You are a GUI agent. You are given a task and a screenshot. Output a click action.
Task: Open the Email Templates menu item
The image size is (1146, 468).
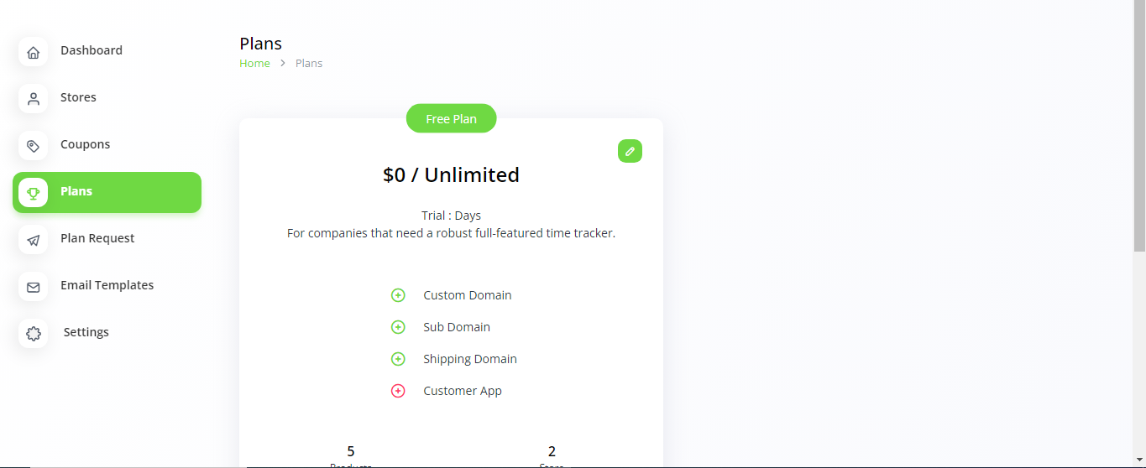point(107,286)
